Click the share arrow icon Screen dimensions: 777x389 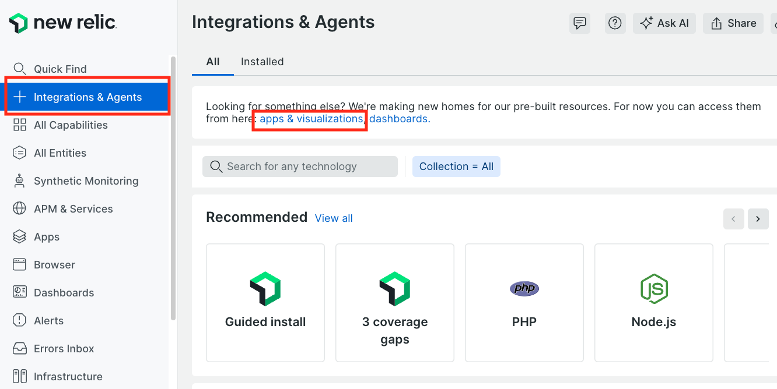pyautogui.click(x=716, y=23)
